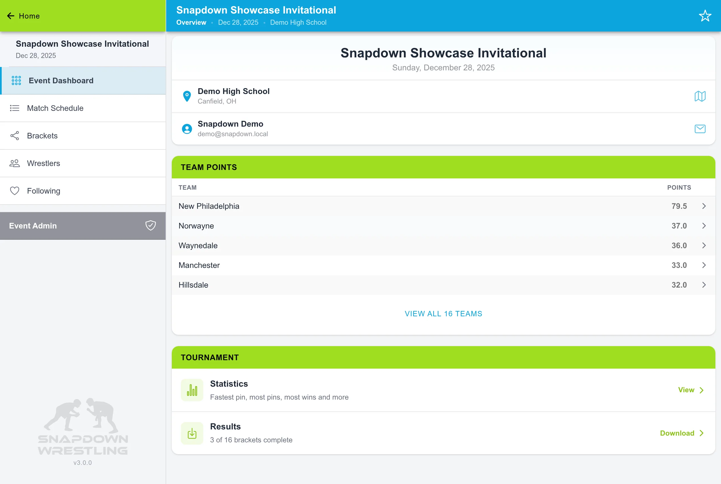Click Canfield, OH location text
This screenshot has height=484, width=721.
coord(217,101)
